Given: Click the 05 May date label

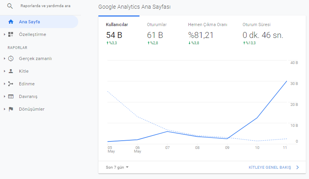Looking at the screenshot, I should [x=111, y=149].
